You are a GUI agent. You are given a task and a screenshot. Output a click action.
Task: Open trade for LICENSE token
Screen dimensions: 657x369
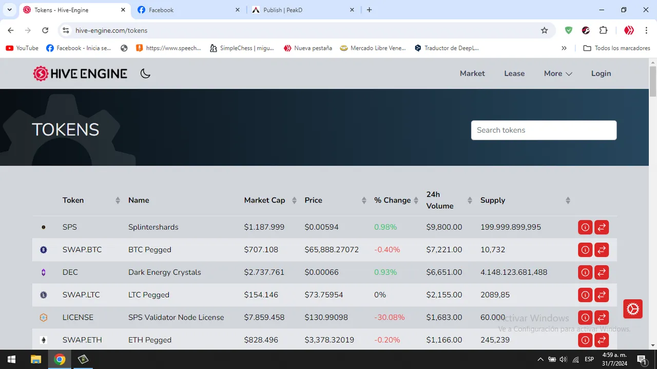(x=602, y=317)
